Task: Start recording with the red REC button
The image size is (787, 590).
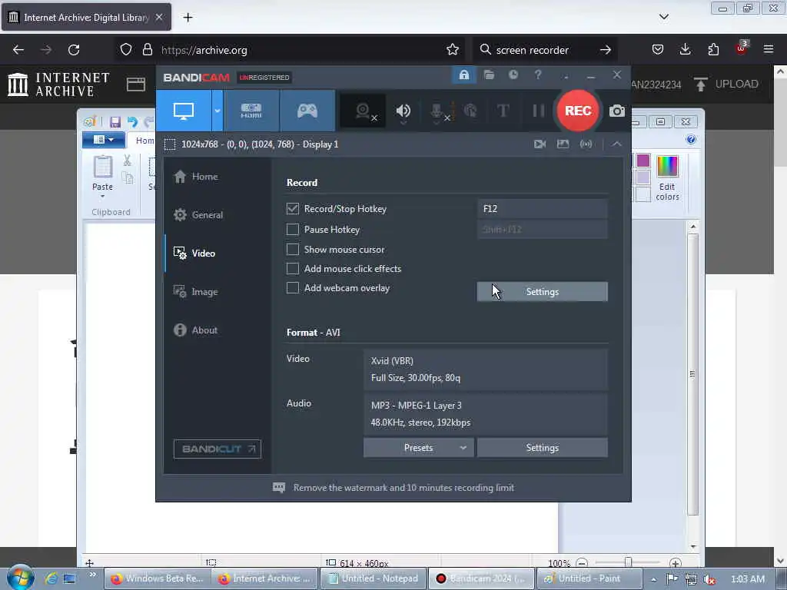Action: click(x=578, y=111)
